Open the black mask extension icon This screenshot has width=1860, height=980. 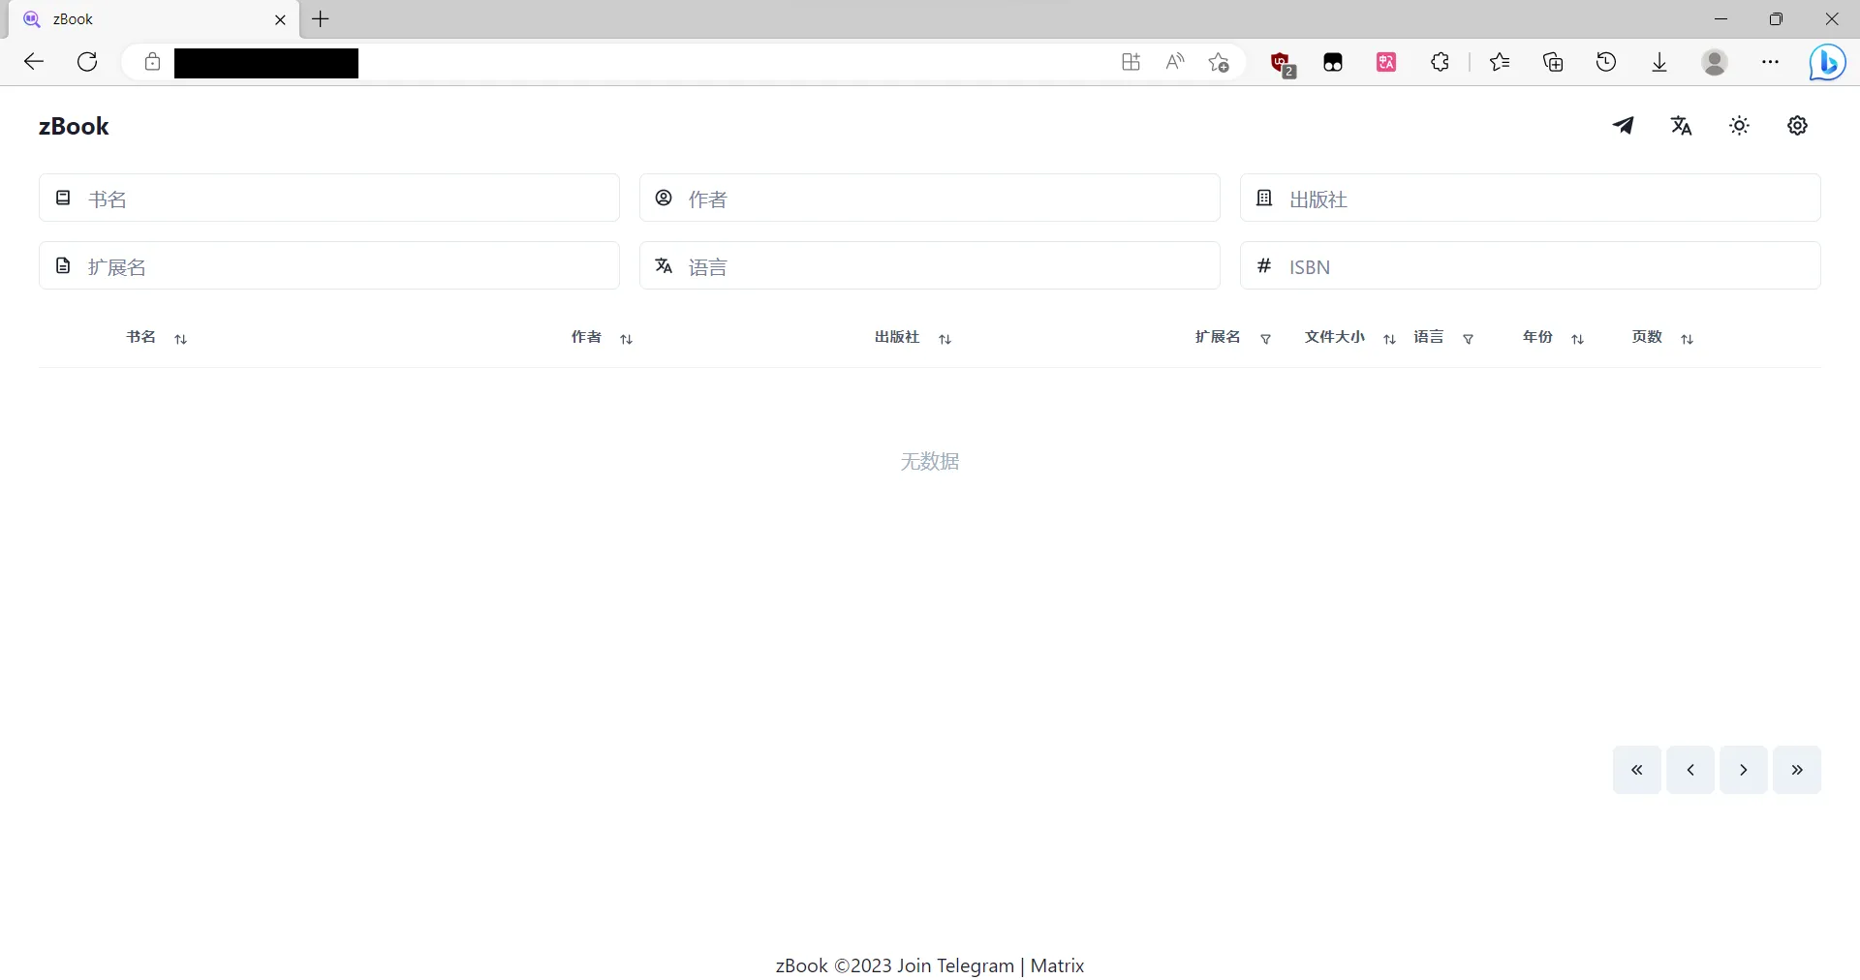tap(1333, 62)
